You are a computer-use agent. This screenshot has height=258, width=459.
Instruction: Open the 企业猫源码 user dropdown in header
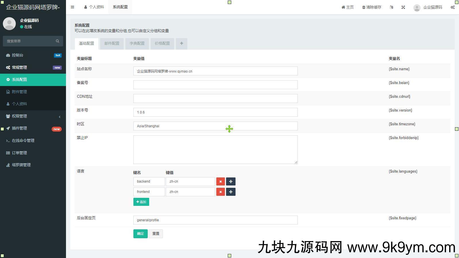pyautogui.click(x=428, y=7)
